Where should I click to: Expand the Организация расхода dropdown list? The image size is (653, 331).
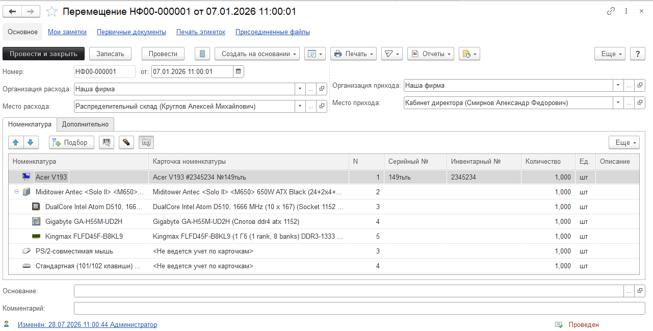tap(300, 89)
